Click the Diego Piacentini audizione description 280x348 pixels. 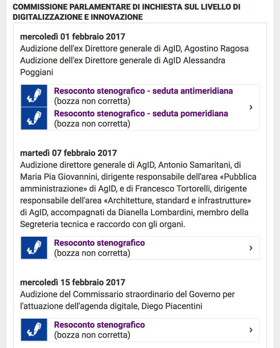127,300
